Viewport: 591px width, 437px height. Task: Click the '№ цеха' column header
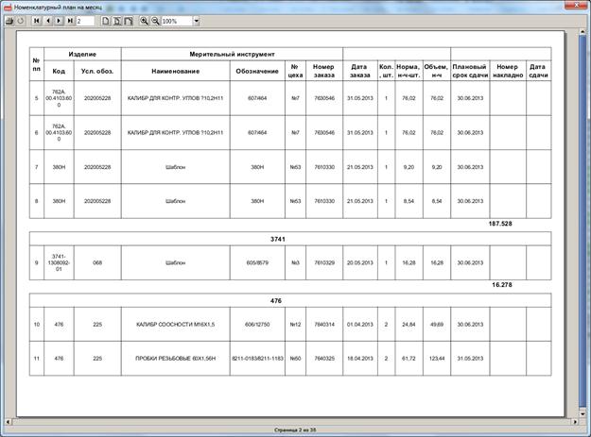click(x=295, y=71)
